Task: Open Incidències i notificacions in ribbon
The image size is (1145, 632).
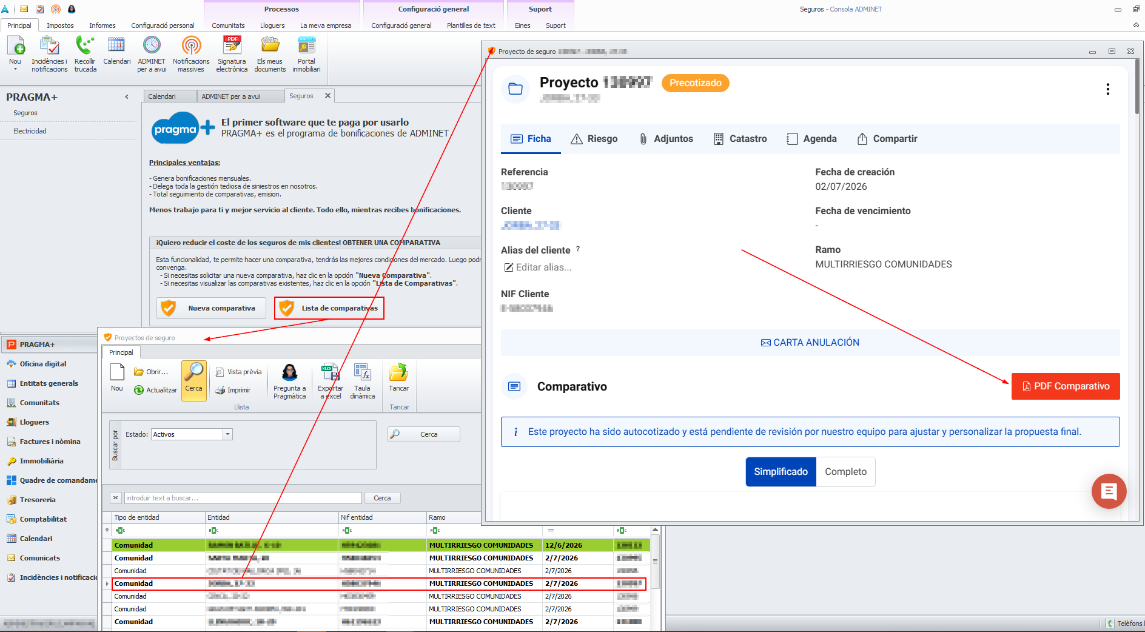Action: tap(50, 54)
